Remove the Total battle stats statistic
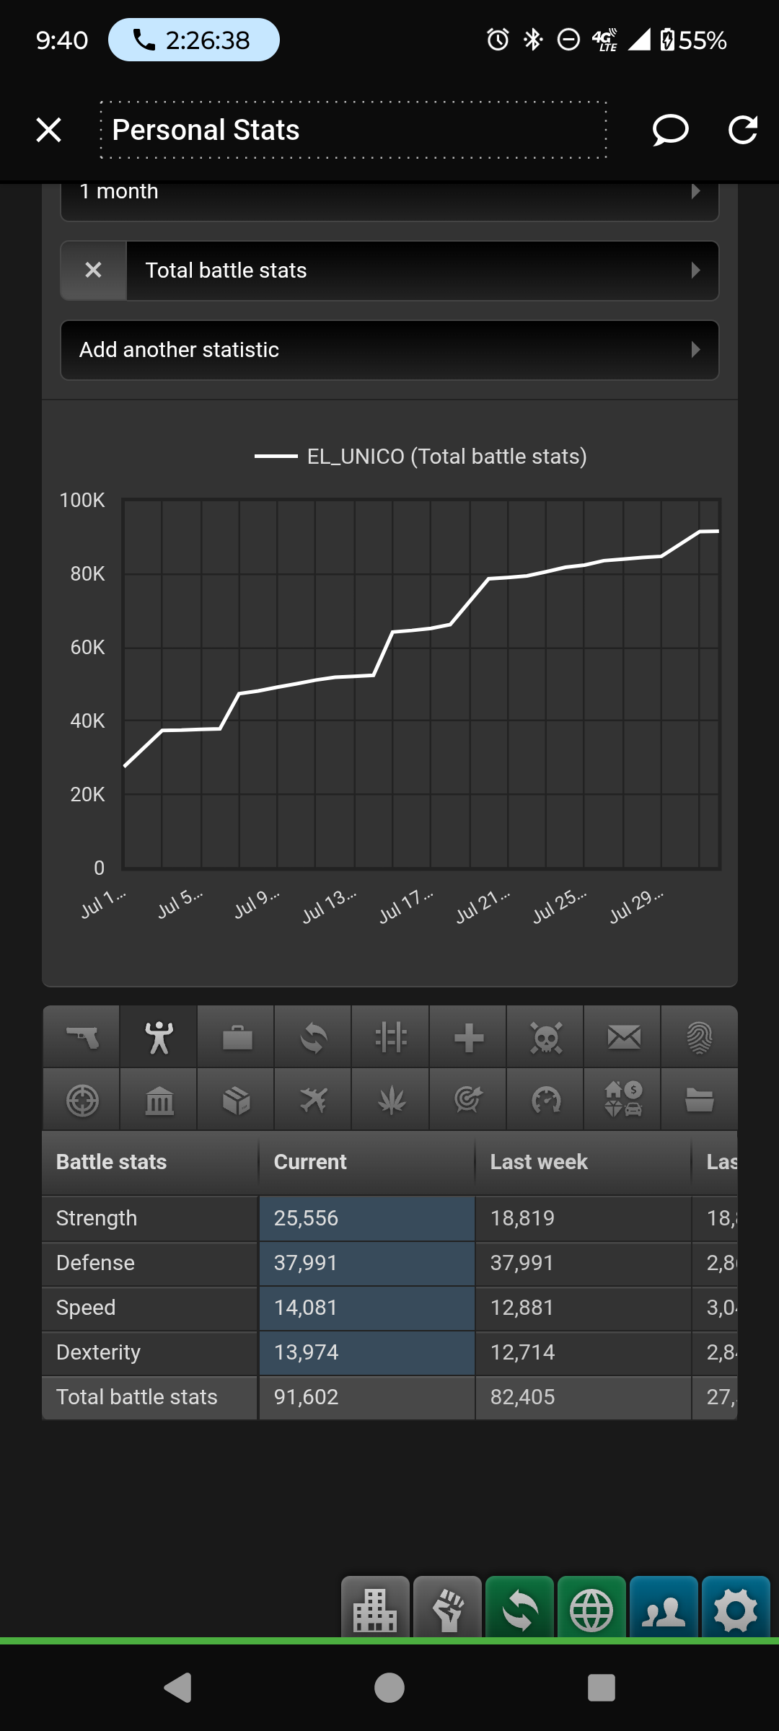Image resolution: width=779 pixels, height=1731 pixels. (94, 270)
